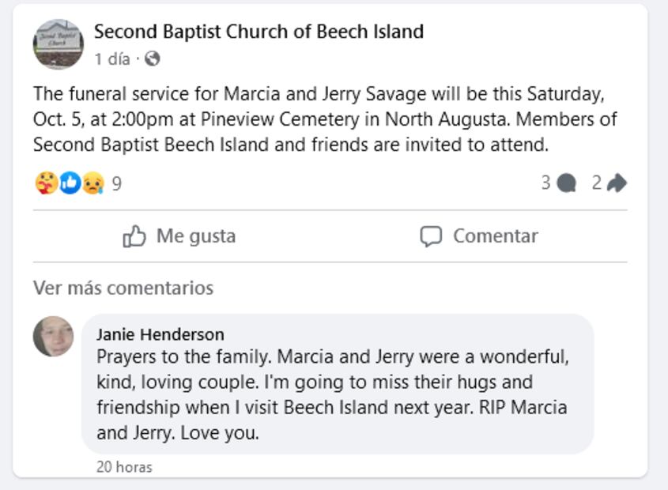
Task: Open Janie Henderson's profile name link
Action: point(160,334)
